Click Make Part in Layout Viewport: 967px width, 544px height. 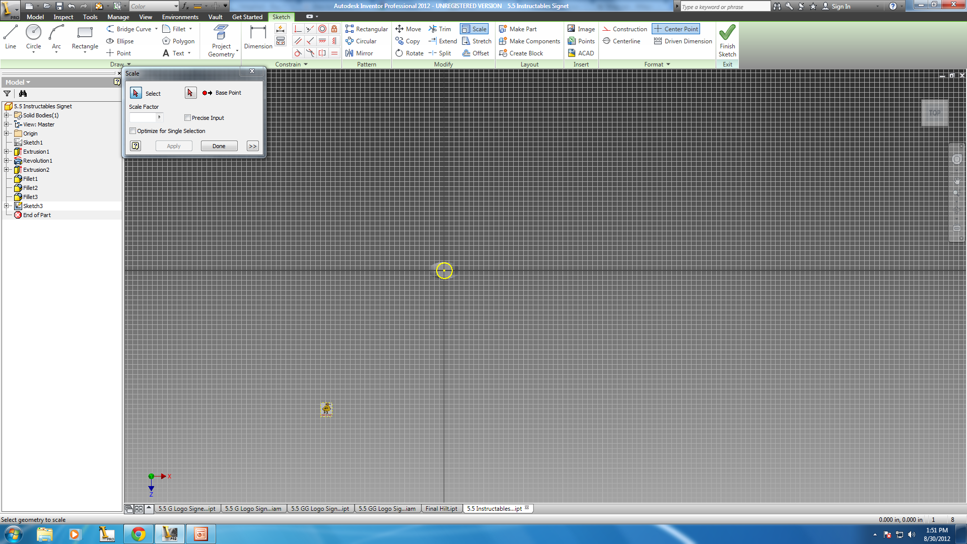518,29
